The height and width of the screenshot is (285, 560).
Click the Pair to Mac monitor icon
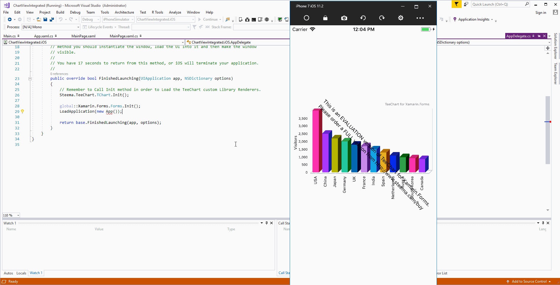(x=280, y=19)
